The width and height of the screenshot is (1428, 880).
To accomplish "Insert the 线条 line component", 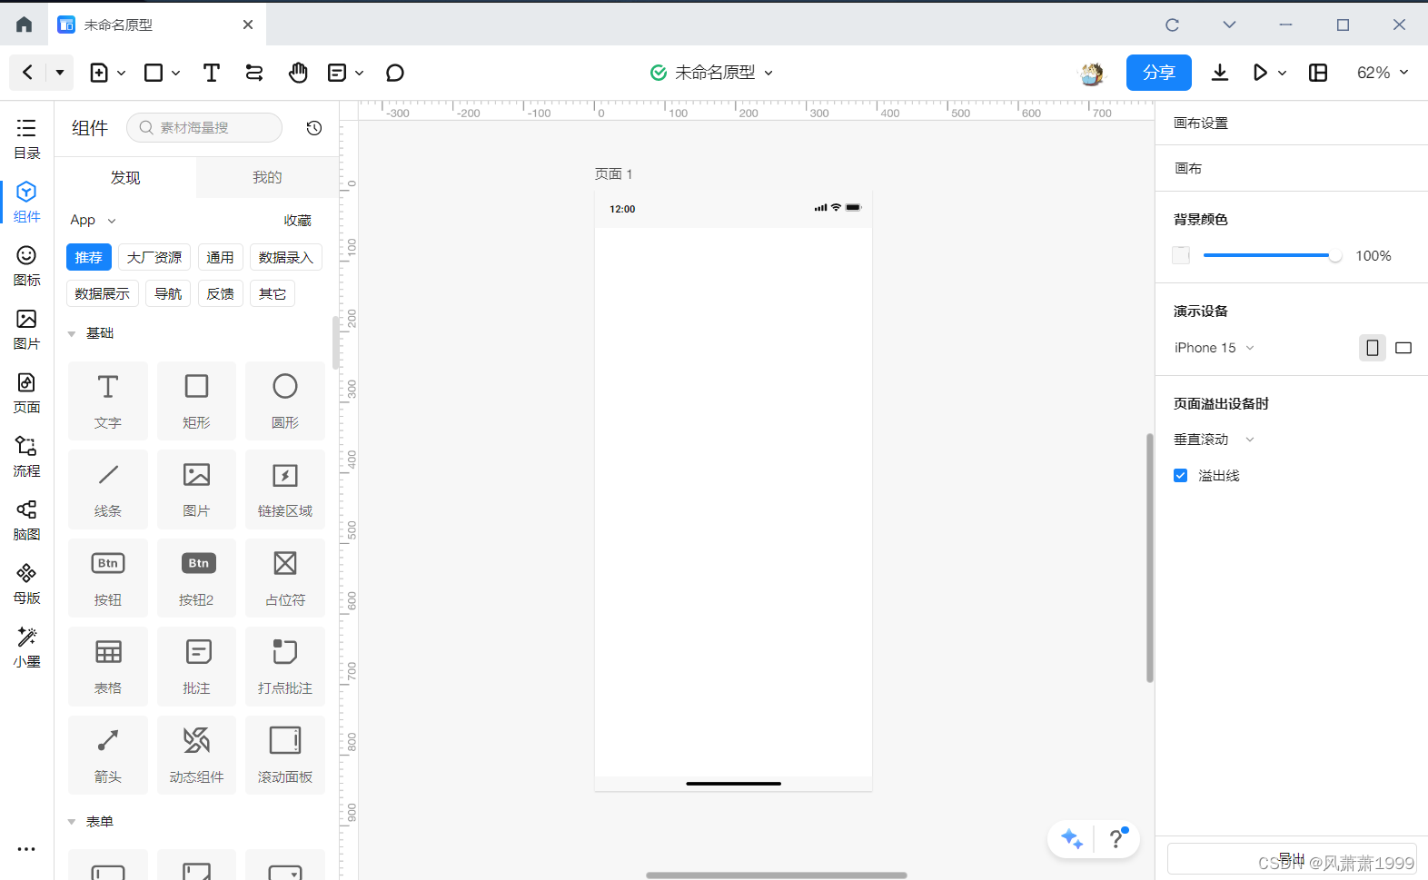I will point(108,489).
